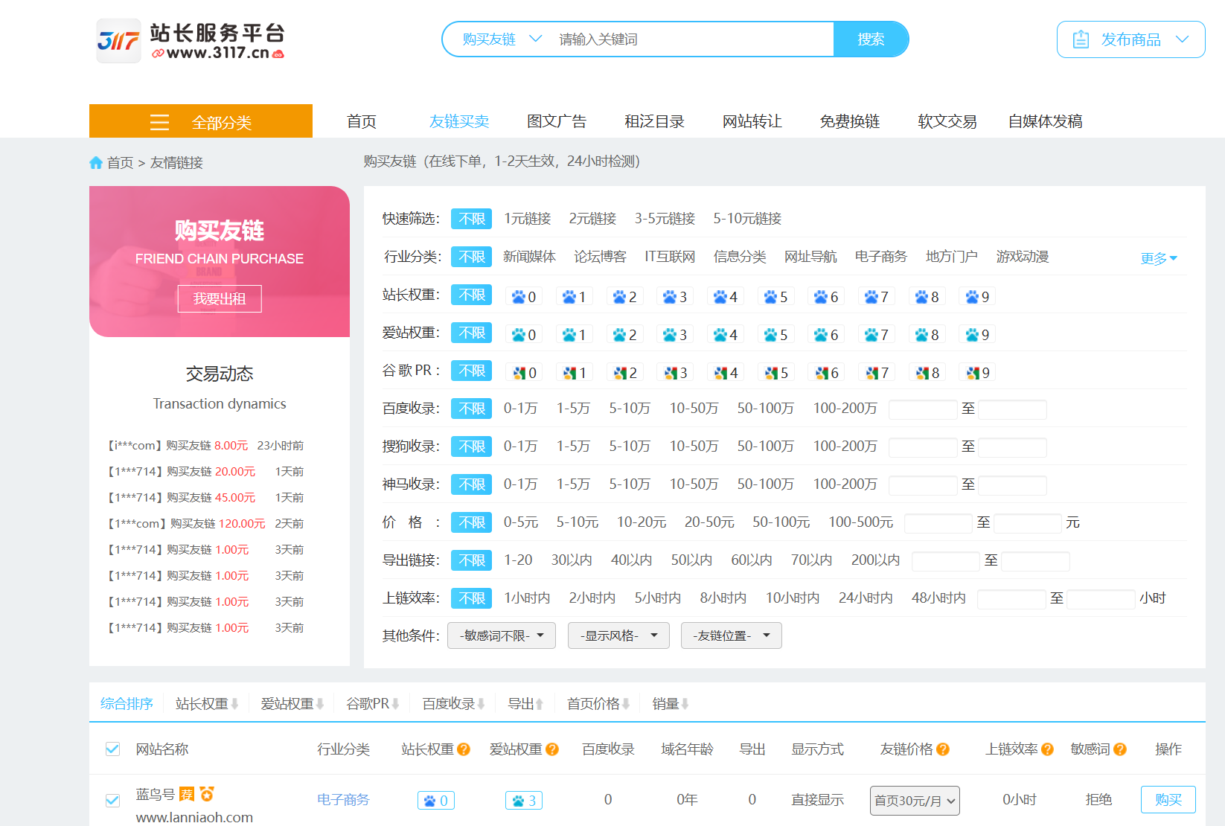Click the minimum price input field
This screenshot has height=826, width=1225.
point(938,523)
